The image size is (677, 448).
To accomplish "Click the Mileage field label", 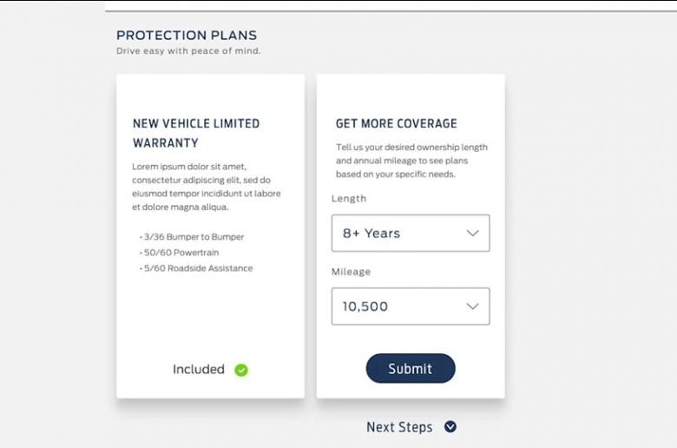I will (351, 272).
